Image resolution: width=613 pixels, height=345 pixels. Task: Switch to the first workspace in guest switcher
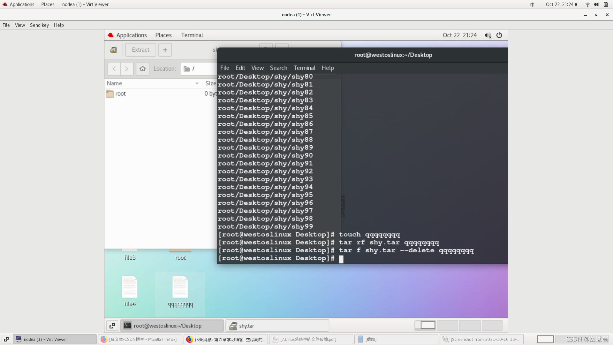[425, 325]
